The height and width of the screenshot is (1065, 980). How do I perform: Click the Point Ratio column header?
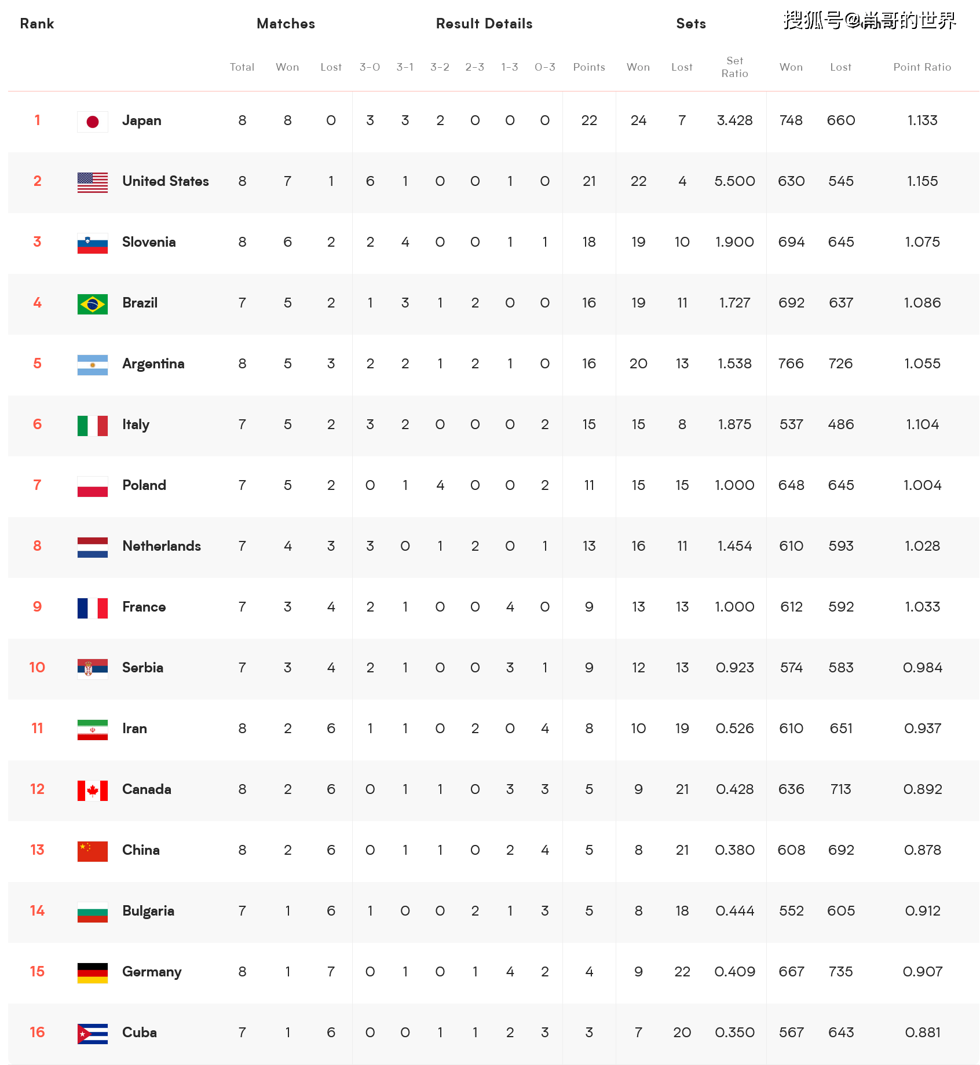[x=922, y=67]
